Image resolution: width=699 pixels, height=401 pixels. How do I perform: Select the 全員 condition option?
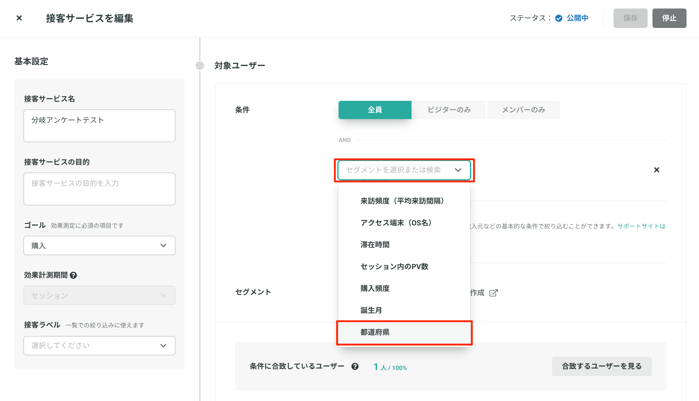coord(375,110)
